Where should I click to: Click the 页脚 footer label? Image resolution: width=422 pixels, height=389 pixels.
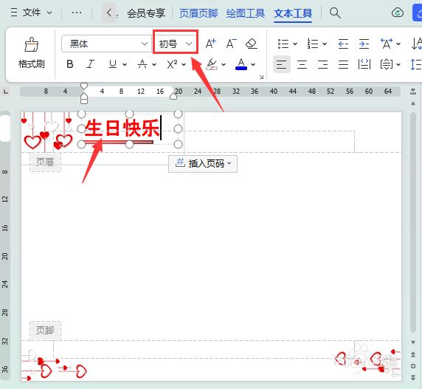pos(45,330)
